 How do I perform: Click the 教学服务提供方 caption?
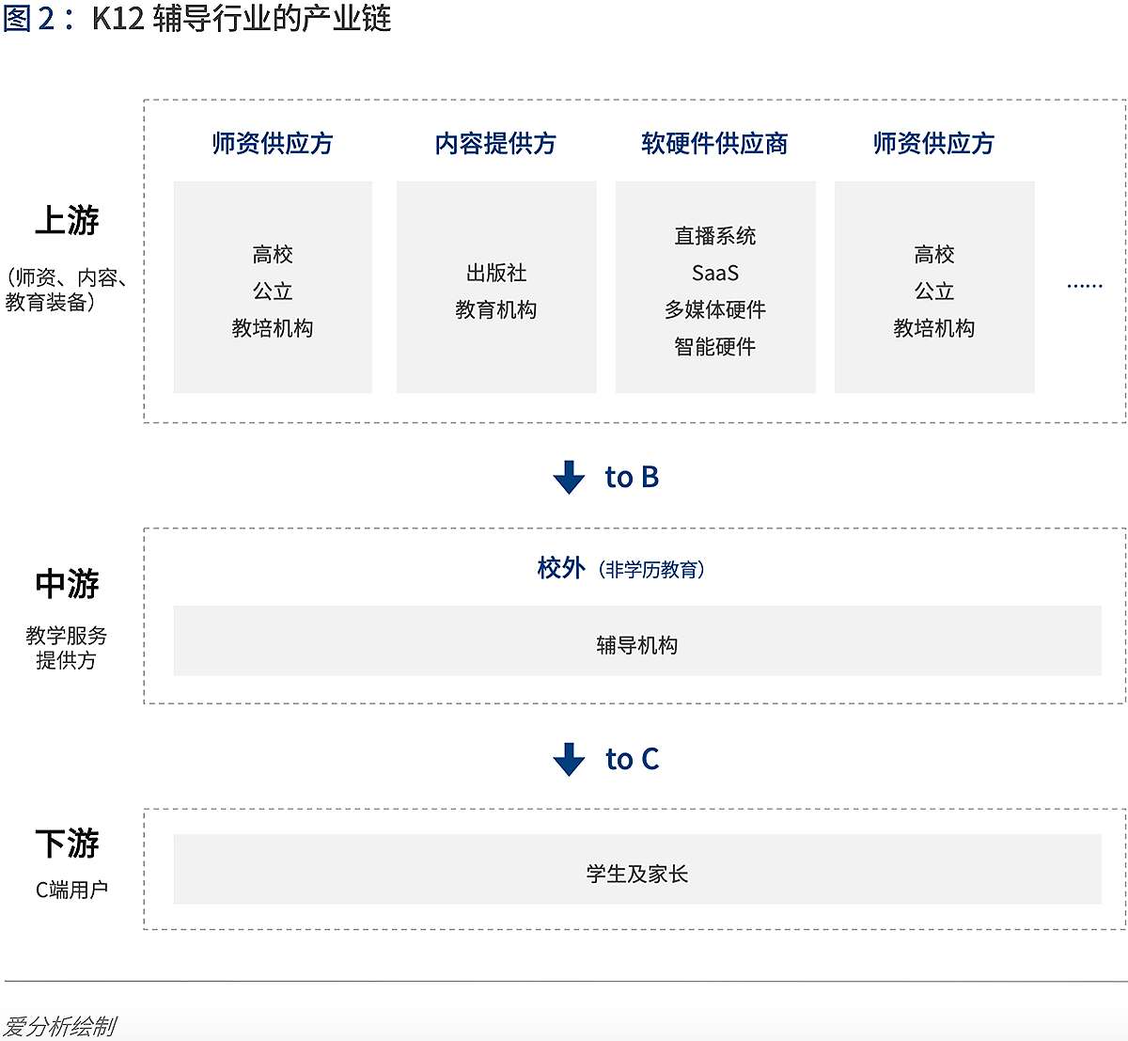(67, 648)
